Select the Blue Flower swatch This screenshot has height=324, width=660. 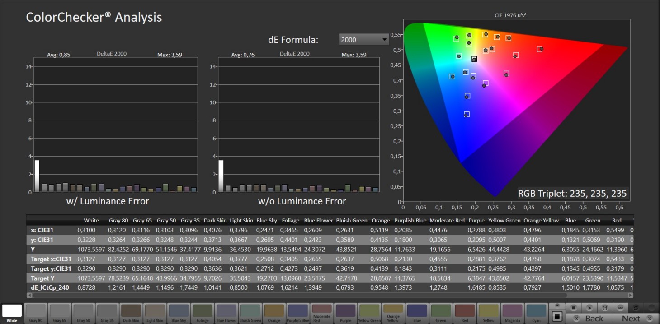(226, 313)
